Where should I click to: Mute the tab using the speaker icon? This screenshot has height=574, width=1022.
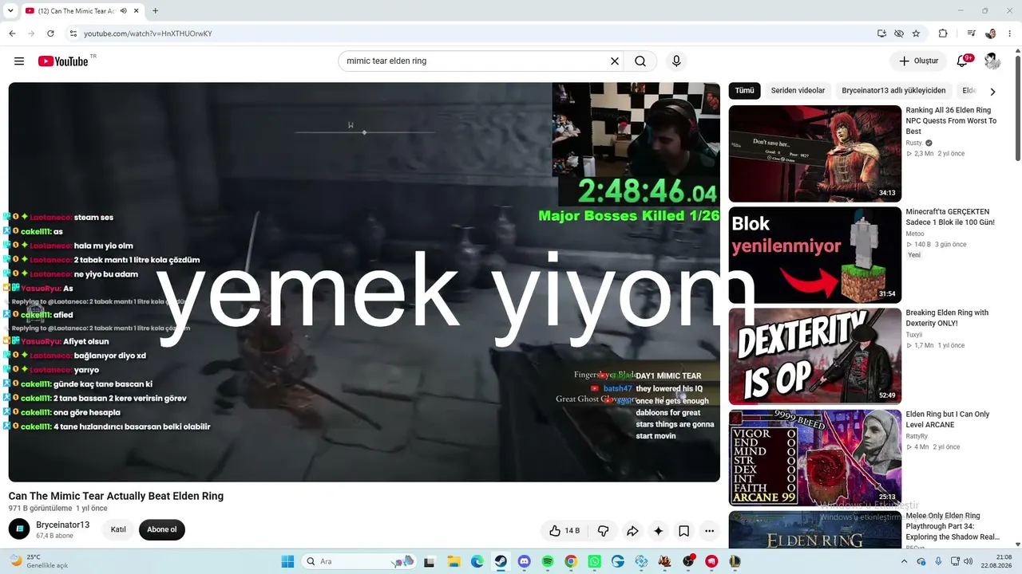(x=123, y=11)
